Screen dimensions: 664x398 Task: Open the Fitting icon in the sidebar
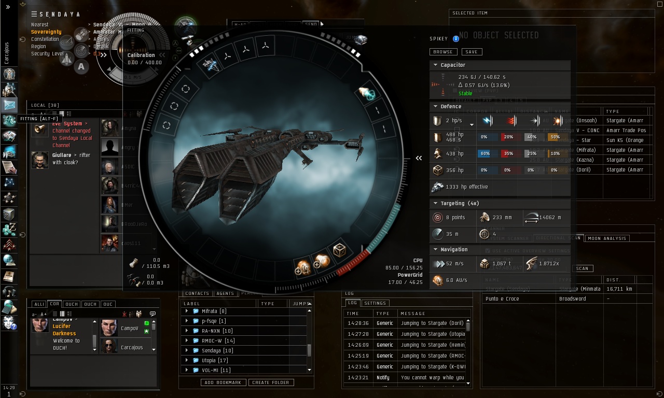9,121
